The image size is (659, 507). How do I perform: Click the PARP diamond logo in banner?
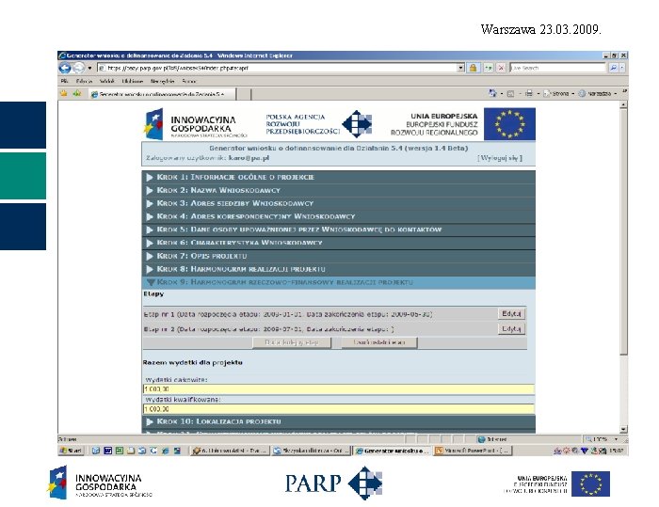[357, 124]
